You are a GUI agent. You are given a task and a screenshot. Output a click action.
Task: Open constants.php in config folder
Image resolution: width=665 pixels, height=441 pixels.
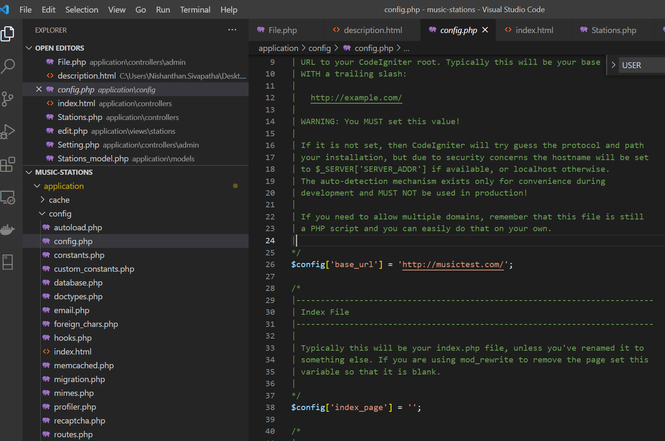tap(136, 255)
